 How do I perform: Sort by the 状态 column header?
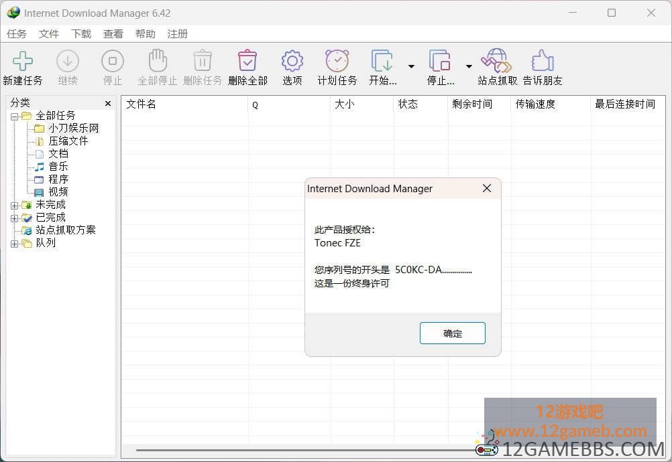click(421, 104)
